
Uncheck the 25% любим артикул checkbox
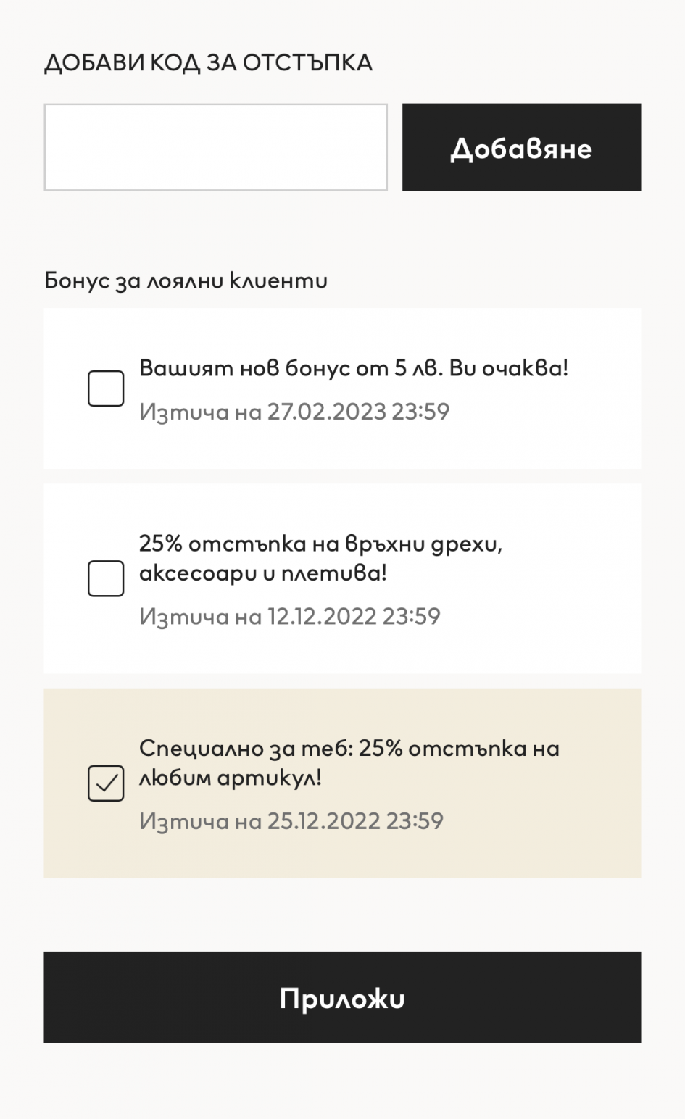(106, 783)
